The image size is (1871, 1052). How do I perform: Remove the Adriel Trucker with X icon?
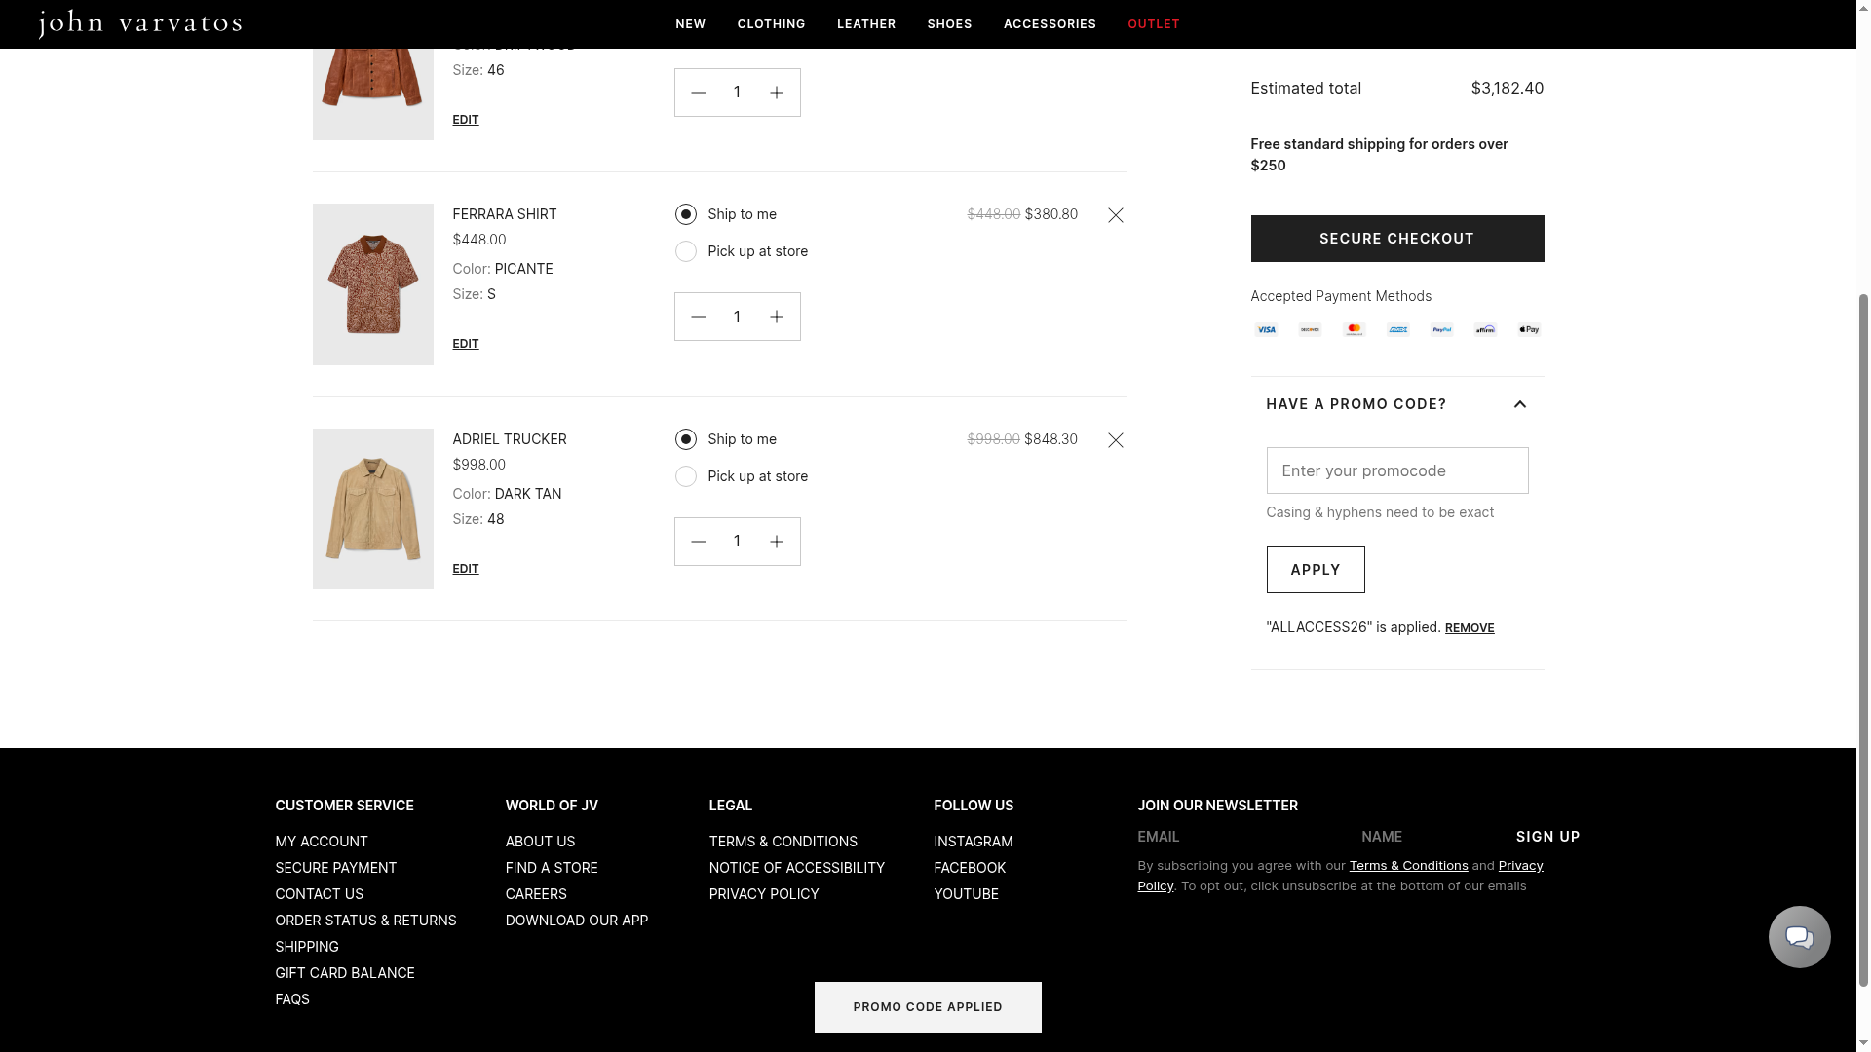[x=1115, y=440]
